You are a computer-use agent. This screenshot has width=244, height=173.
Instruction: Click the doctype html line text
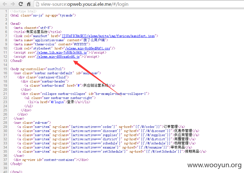click(x=23, y=11)
